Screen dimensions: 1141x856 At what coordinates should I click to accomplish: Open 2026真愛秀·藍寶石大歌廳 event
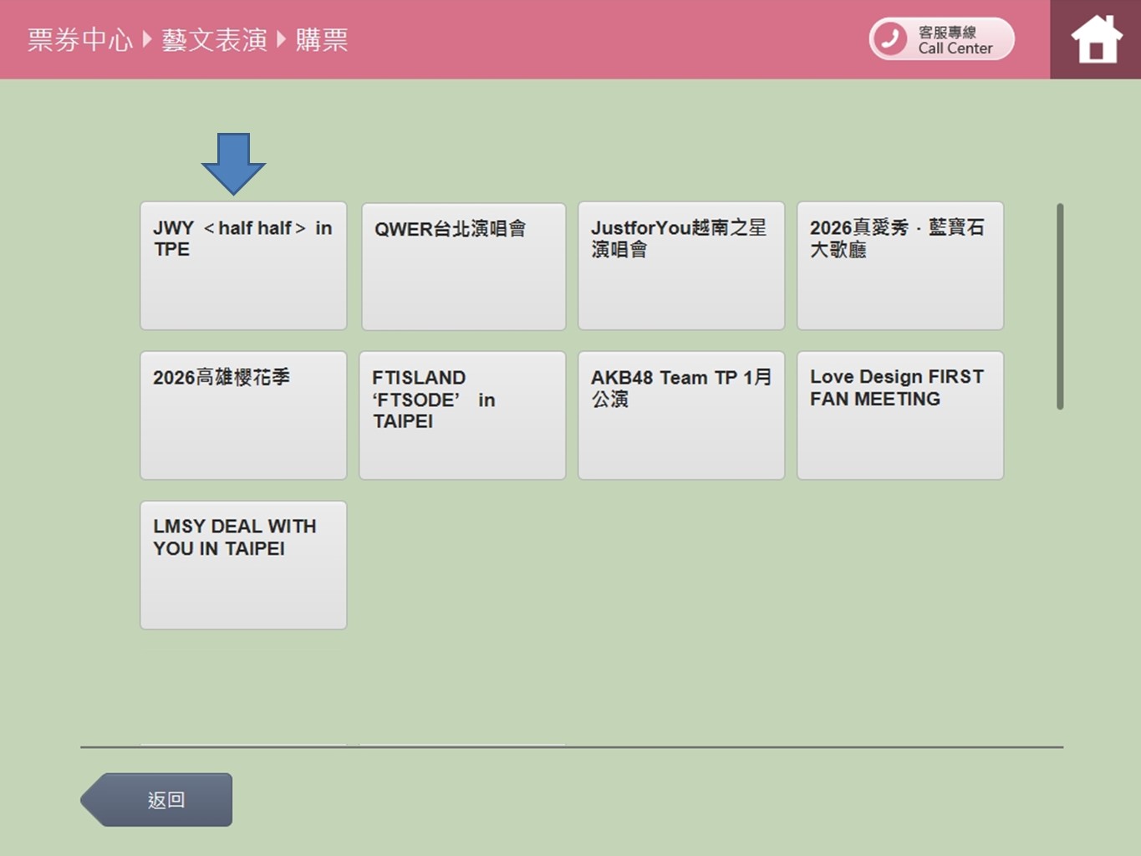[900, 266]
